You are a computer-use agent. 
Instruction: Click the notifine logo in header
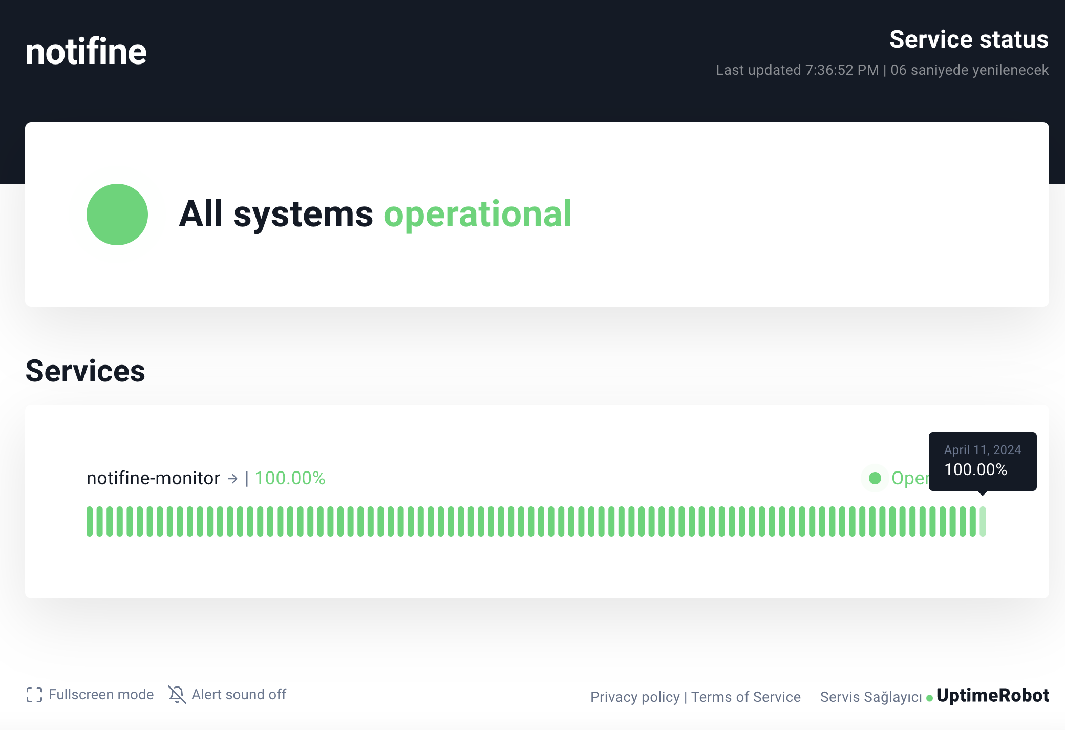(x=86, y=52)
